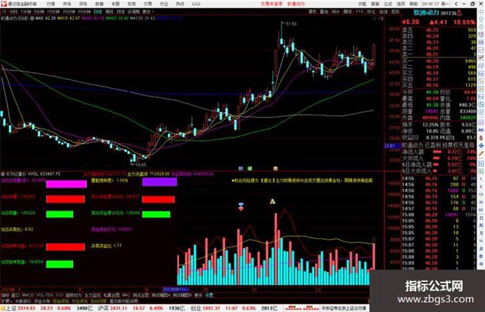Image resolution: width=485 pixels, height=312 pixels.
Task: Select the 主力监控 indicator tab
Action: (x=92, y=295)
